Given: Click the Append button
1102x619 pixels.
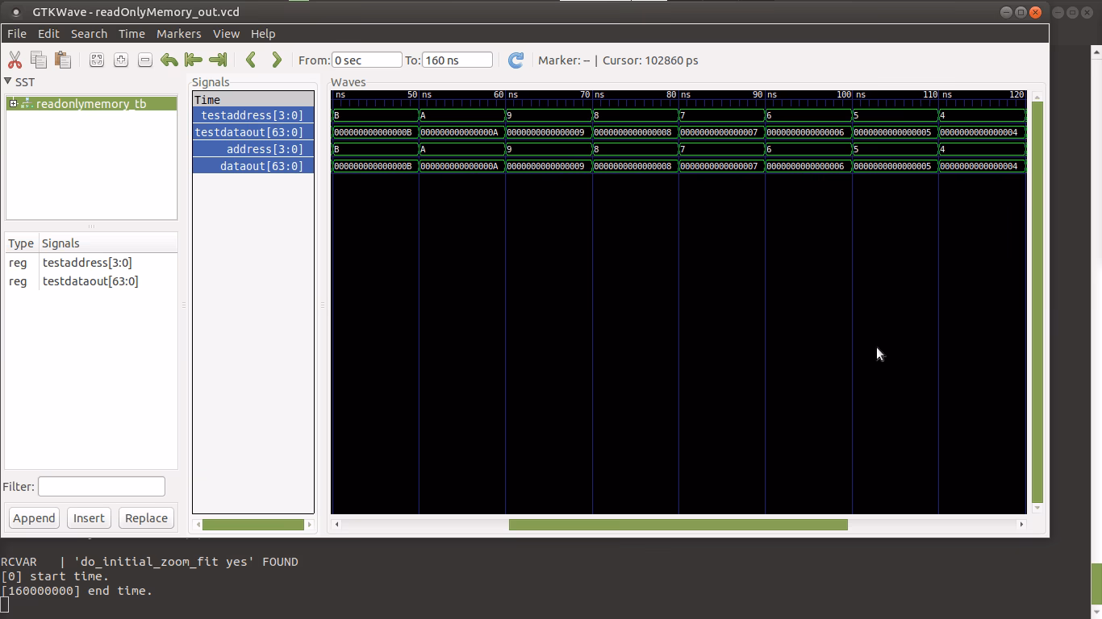Looking at the screenshot, I should point(34,518).
